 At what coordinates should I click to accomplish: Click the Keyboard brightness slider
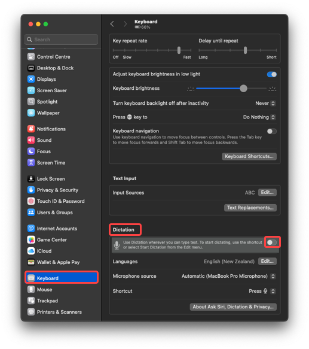coord(231,89)
